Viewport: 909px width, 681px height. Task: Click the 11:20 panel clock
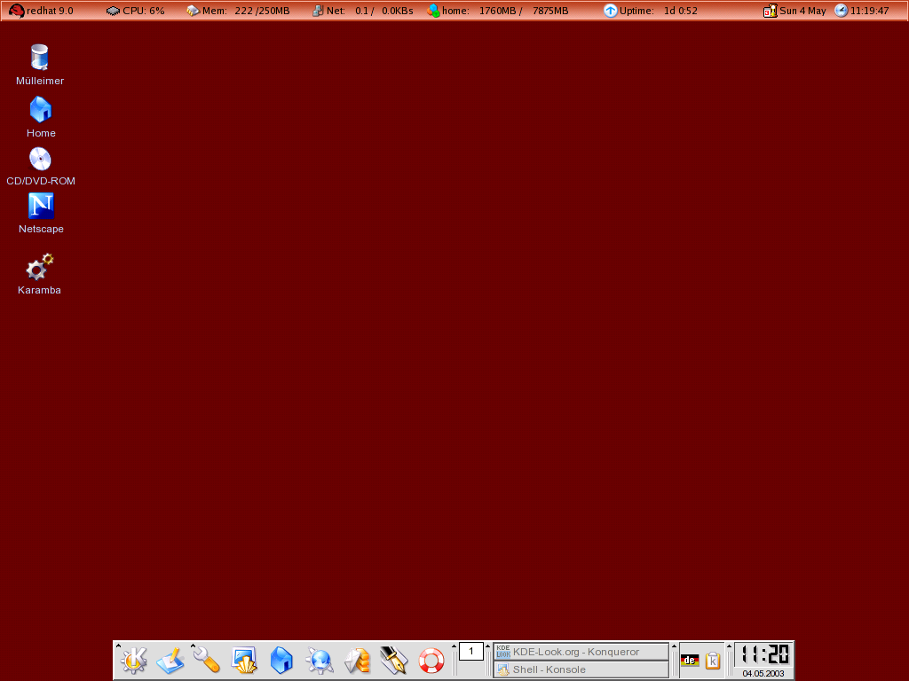coord(764,655)
